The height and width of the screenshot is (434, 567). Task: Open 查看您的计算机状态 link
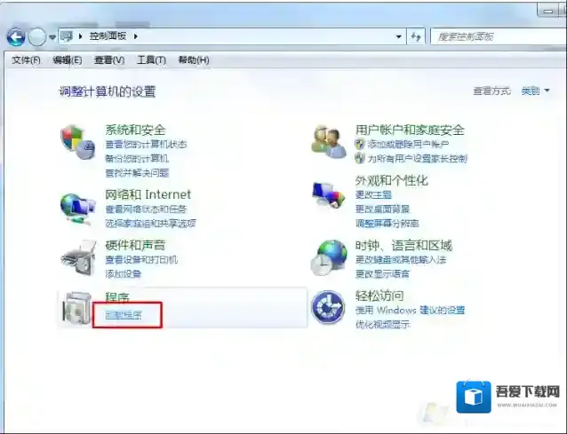point(146,145)
